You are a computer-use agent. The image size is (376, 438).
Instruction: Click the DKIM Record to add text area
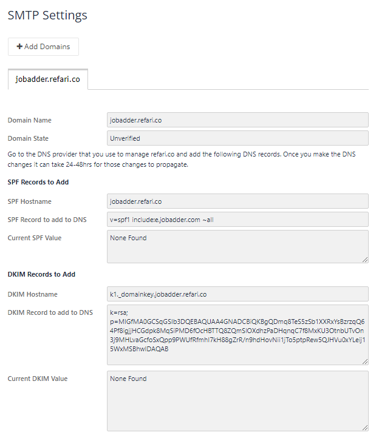point(238,335)
